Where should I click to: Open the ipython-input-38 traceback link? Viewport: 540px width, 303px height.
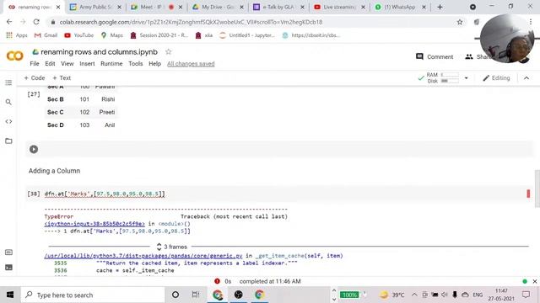(x=94, y=224)
